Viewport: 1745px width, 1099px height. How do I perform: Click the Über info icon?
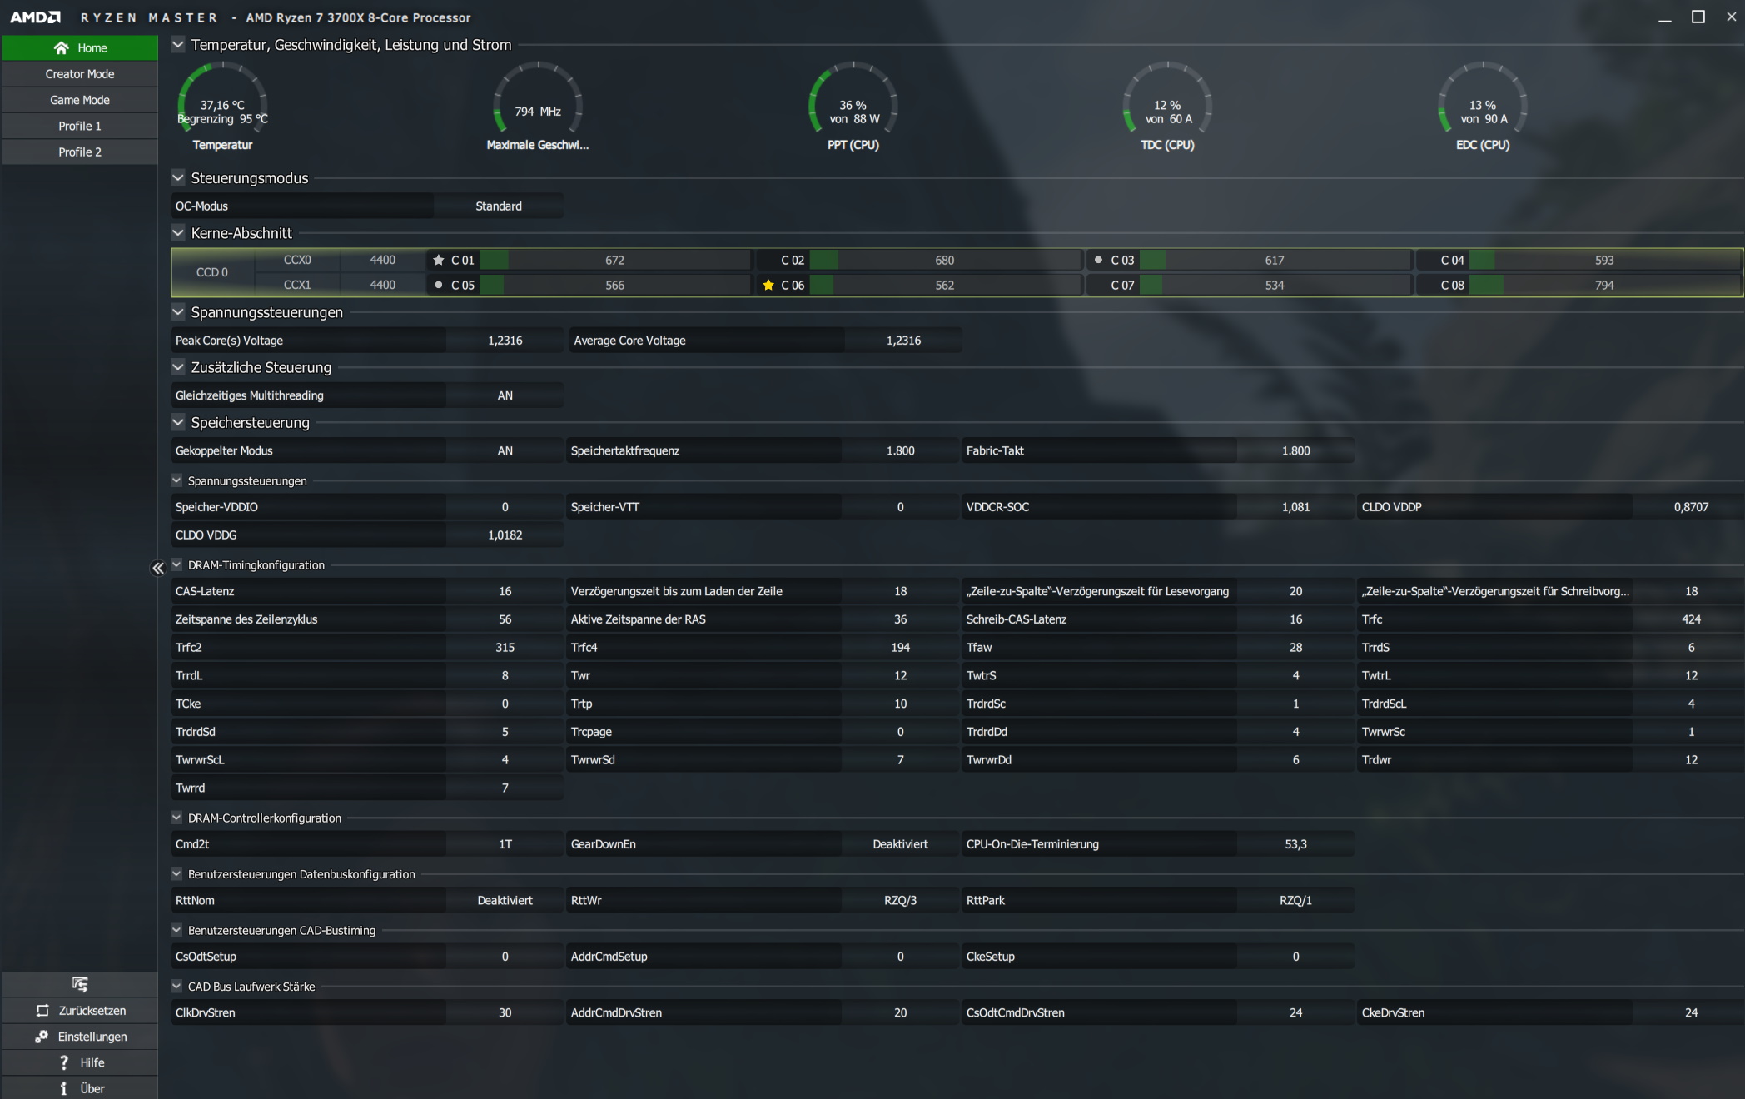[x=64, y=1088]
